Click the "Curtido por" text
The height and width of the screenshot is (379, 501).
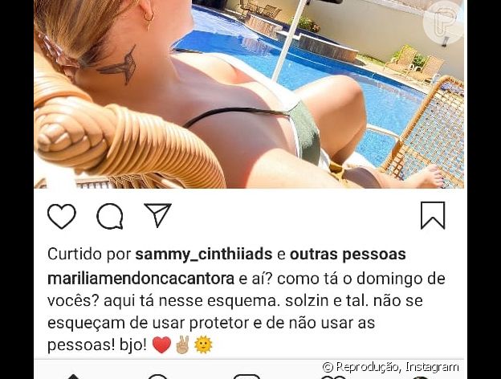tap(89, 255)
